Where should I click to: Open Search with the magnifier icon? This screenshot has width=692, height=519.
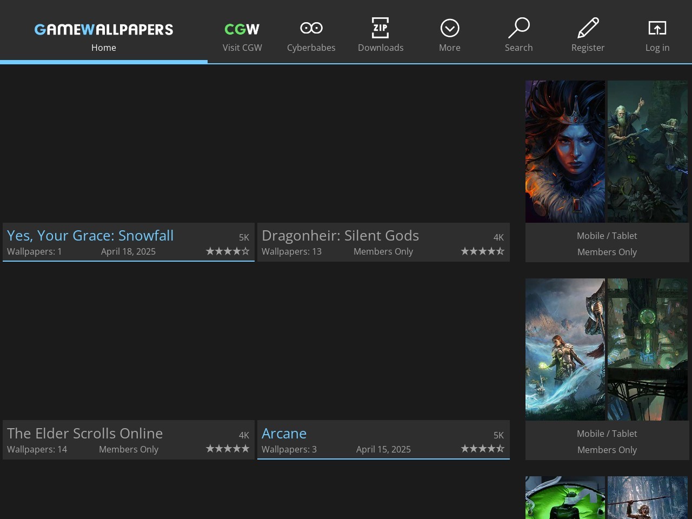pos(518,28)
